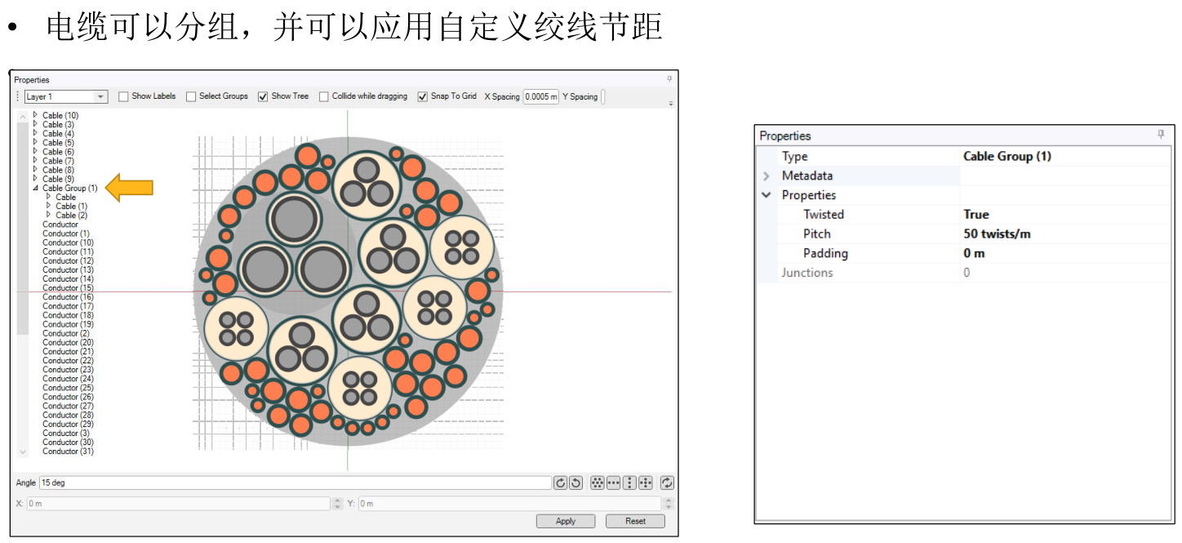Click the Pitch property label

click(x=817, y=234)
